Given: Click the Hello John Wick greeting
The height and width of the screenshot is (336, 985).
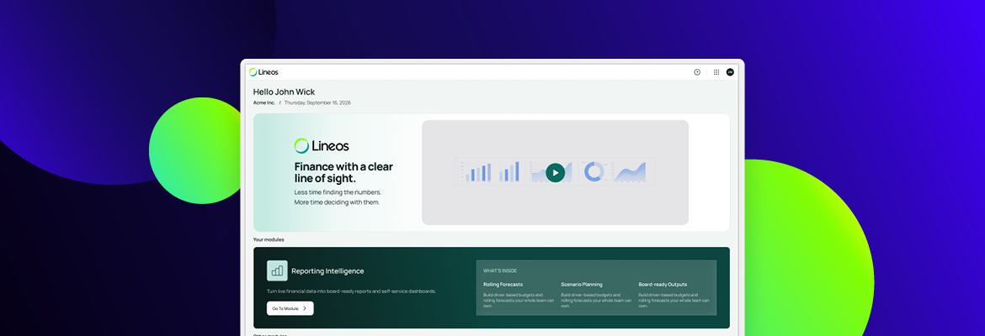Looking at the screenshot, I should point(284,92).
